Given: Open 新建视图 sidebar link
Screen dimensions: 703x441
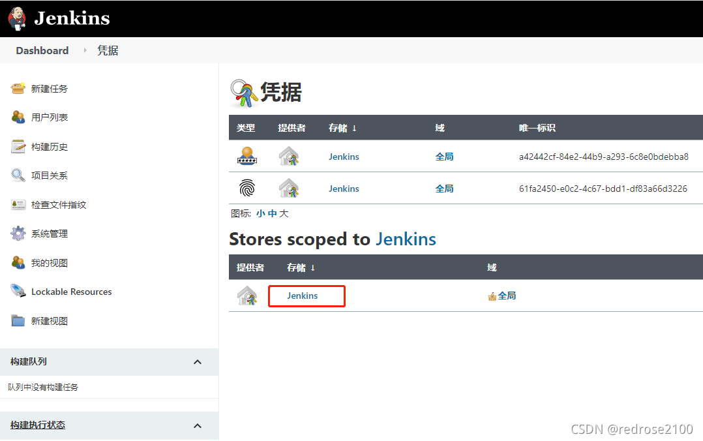Looking at the screenshot, I should [x=50, y=321].
